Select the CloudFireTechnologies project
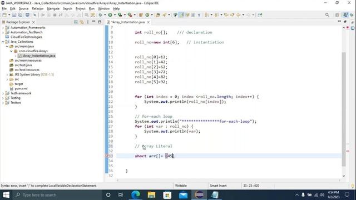Viewport: 356px width, 200px height. 26,37
